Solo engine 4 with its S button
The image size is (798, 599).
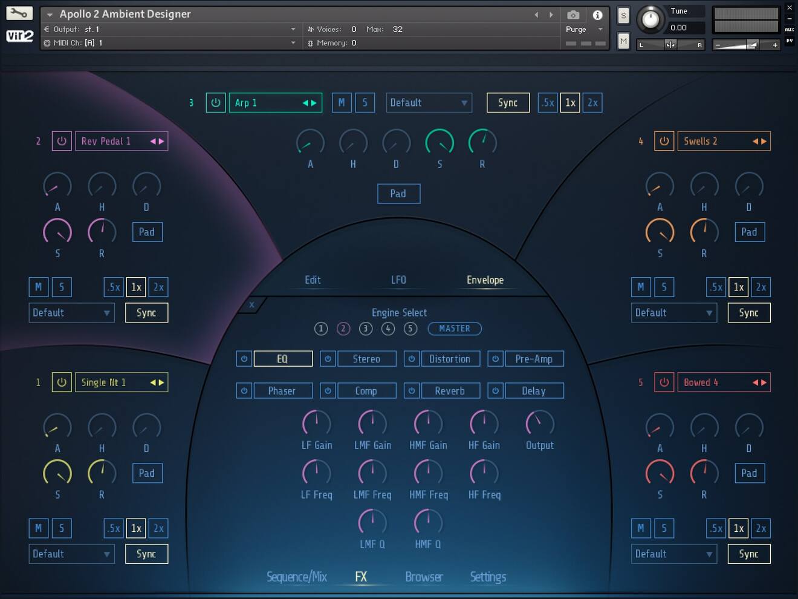tap(664, 287)
